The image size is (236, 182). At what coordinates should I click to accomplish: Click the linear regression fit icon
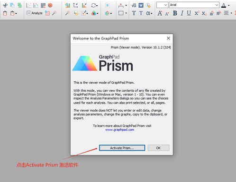(x=28, y=5)
